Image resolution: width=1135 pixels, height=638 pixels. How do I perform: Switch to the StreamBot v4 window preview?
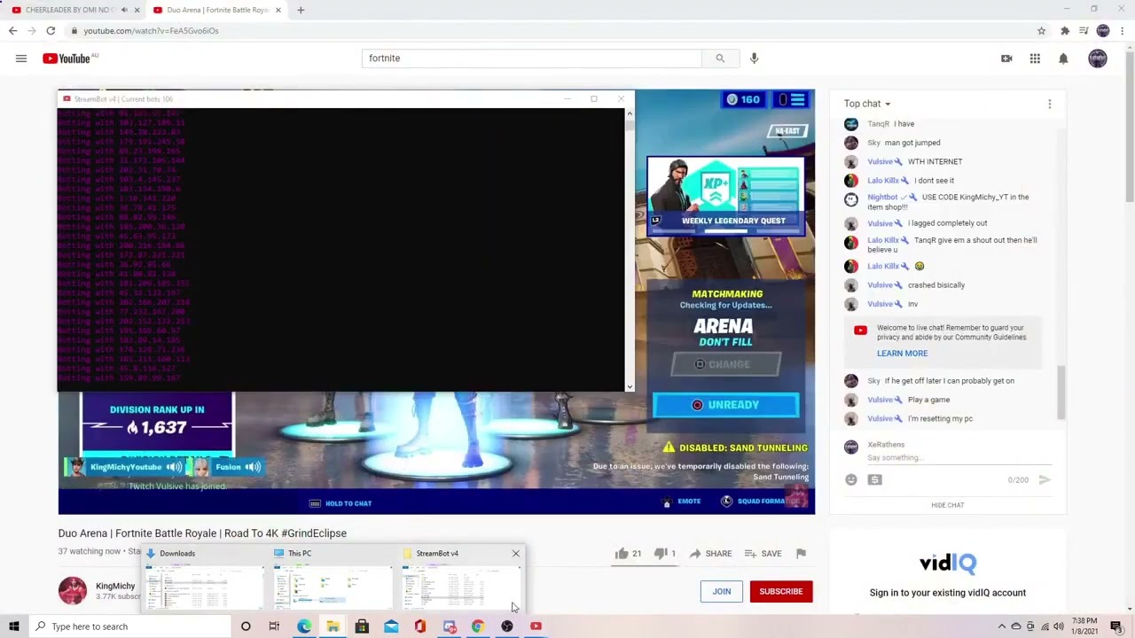460,580
